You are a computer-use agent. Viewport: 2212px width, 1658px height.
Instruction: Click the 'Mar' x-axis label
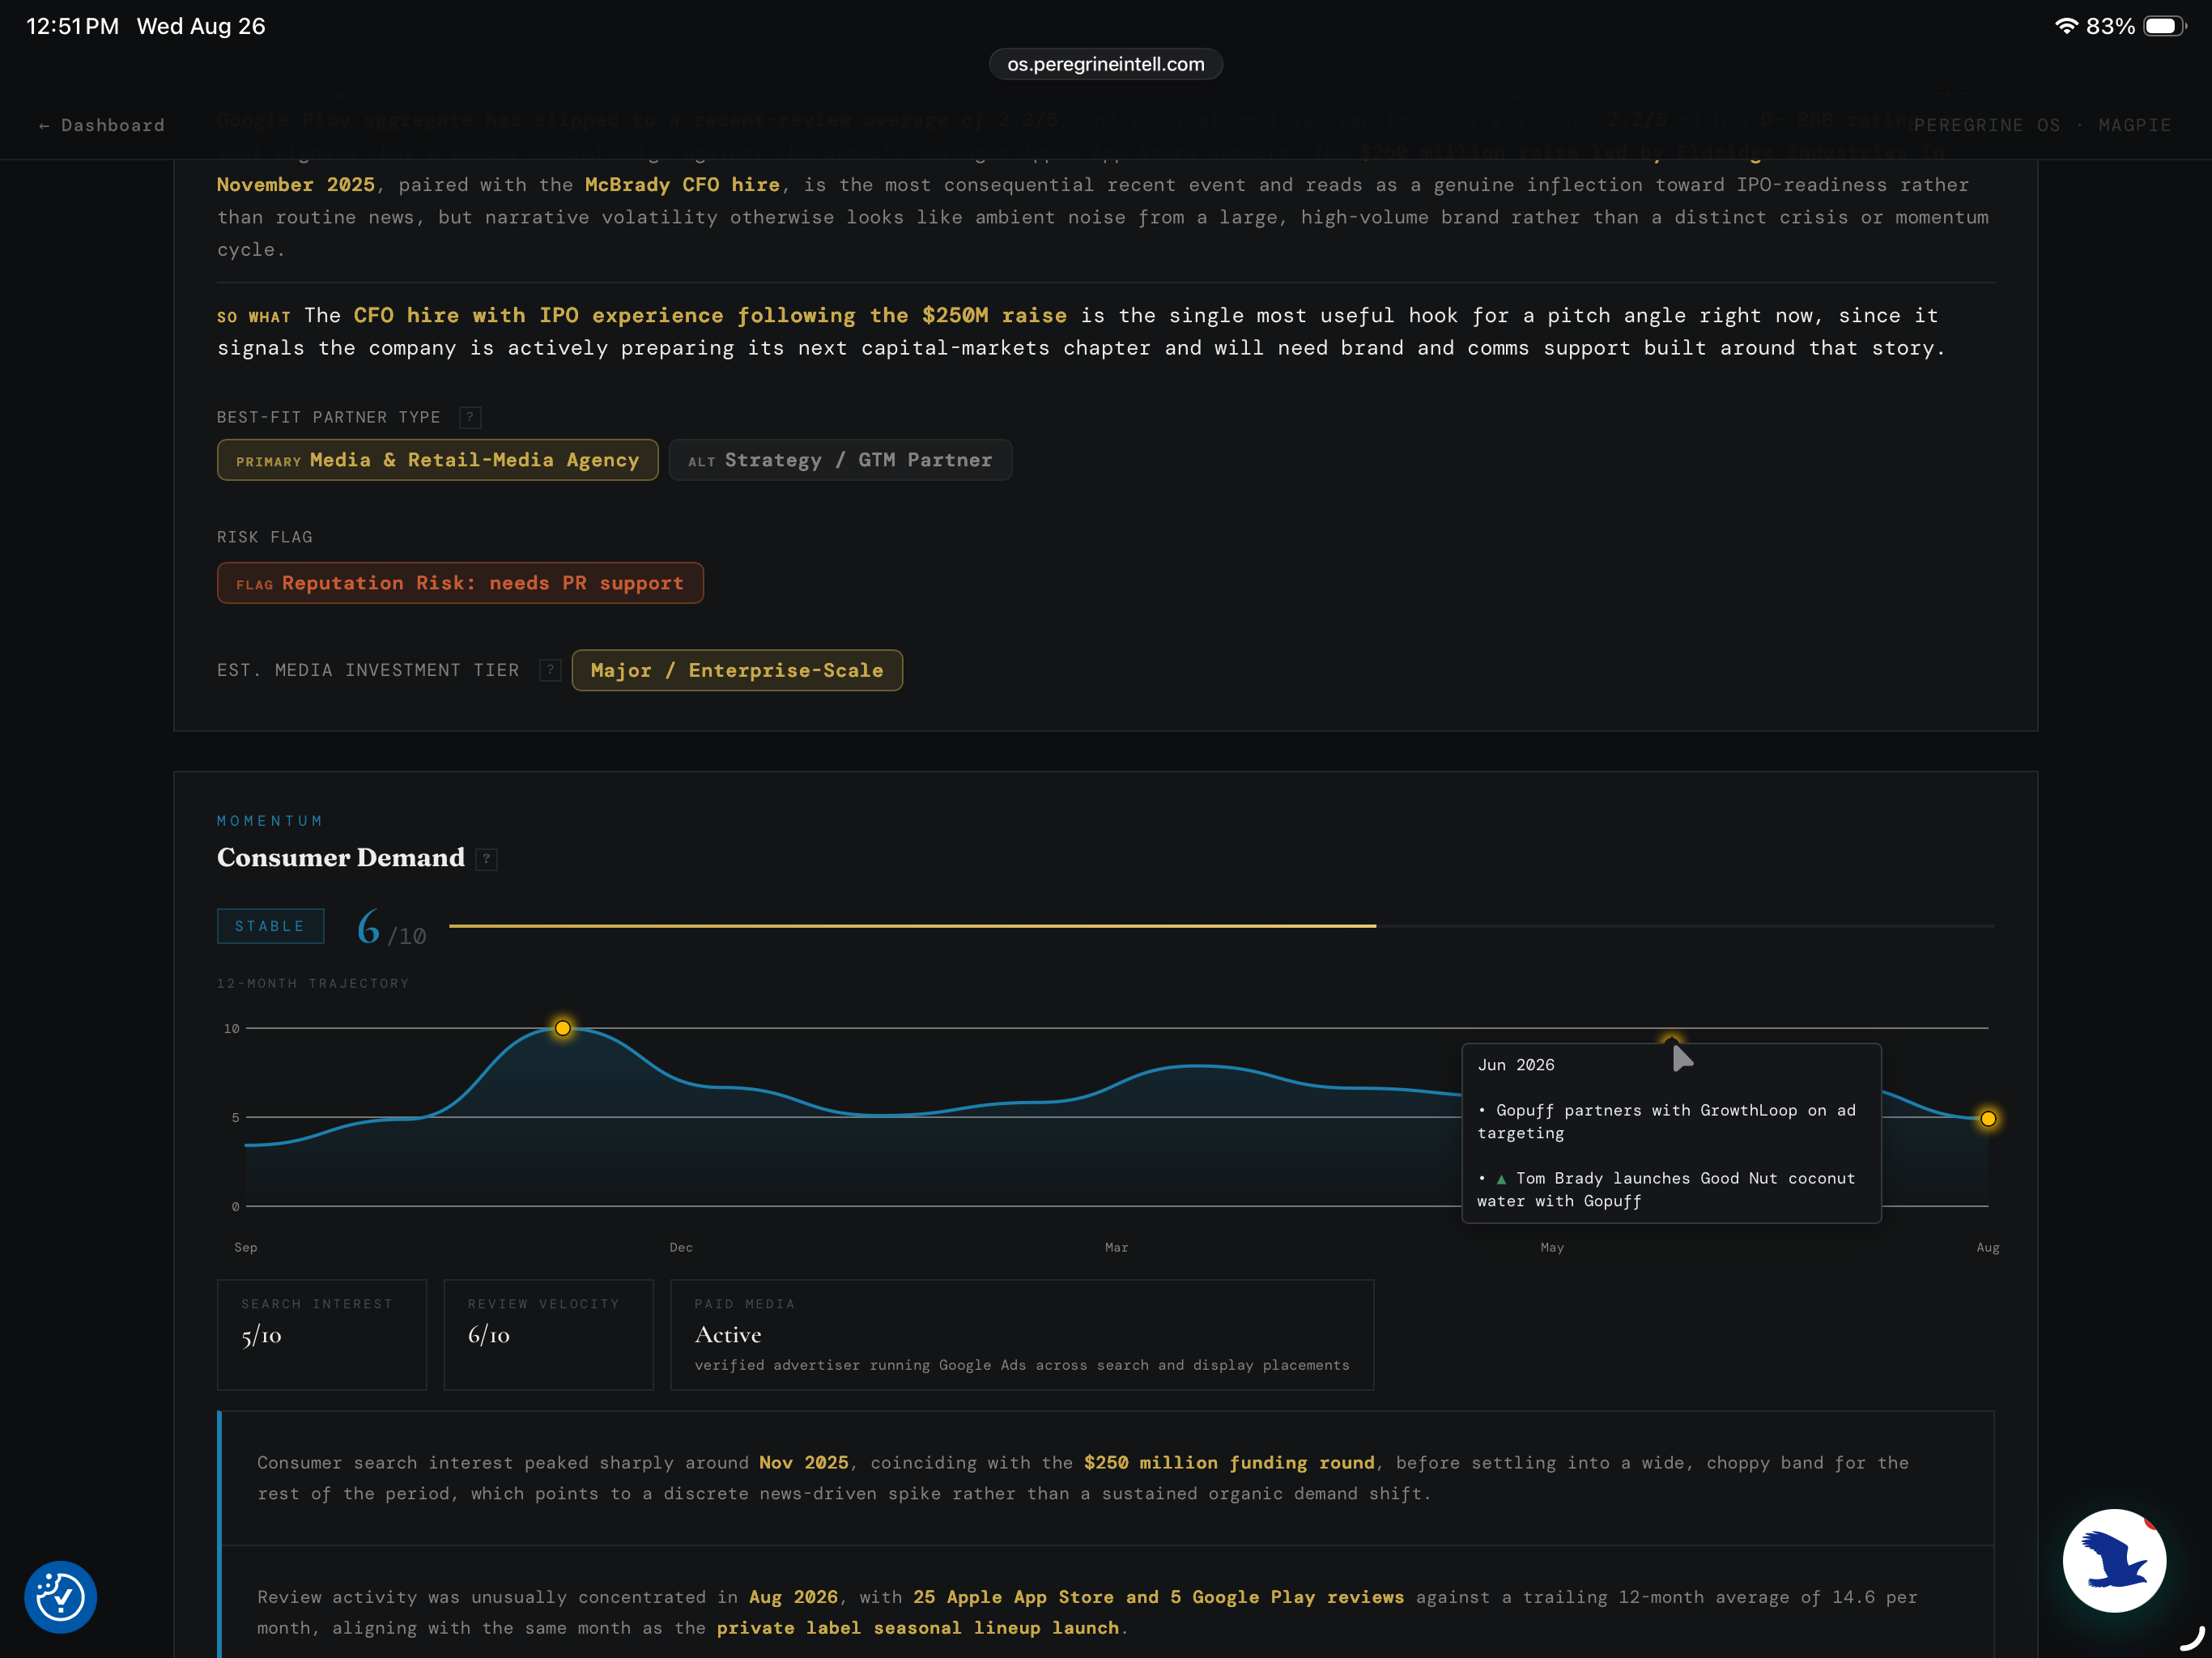pos(1116,1247)
